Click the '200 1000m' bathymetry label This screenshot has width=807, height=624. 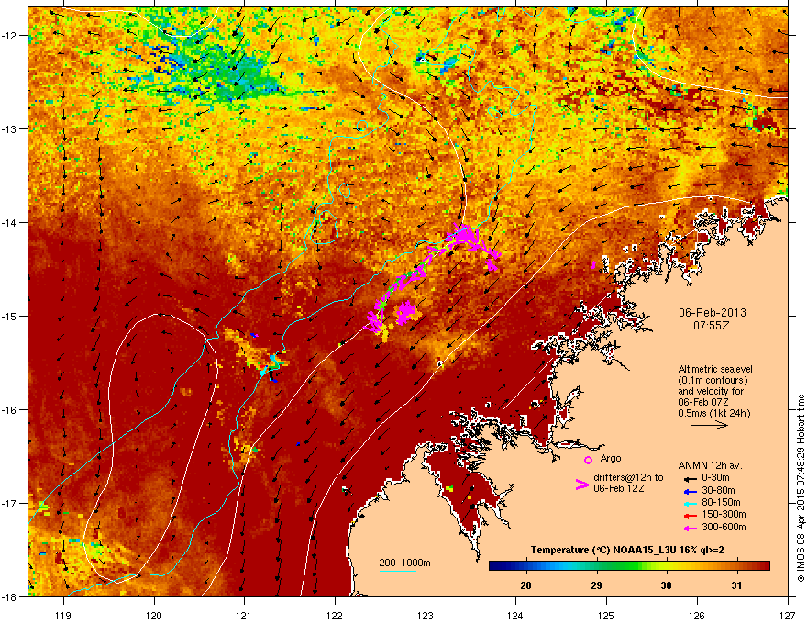click(x=404, y=563)
